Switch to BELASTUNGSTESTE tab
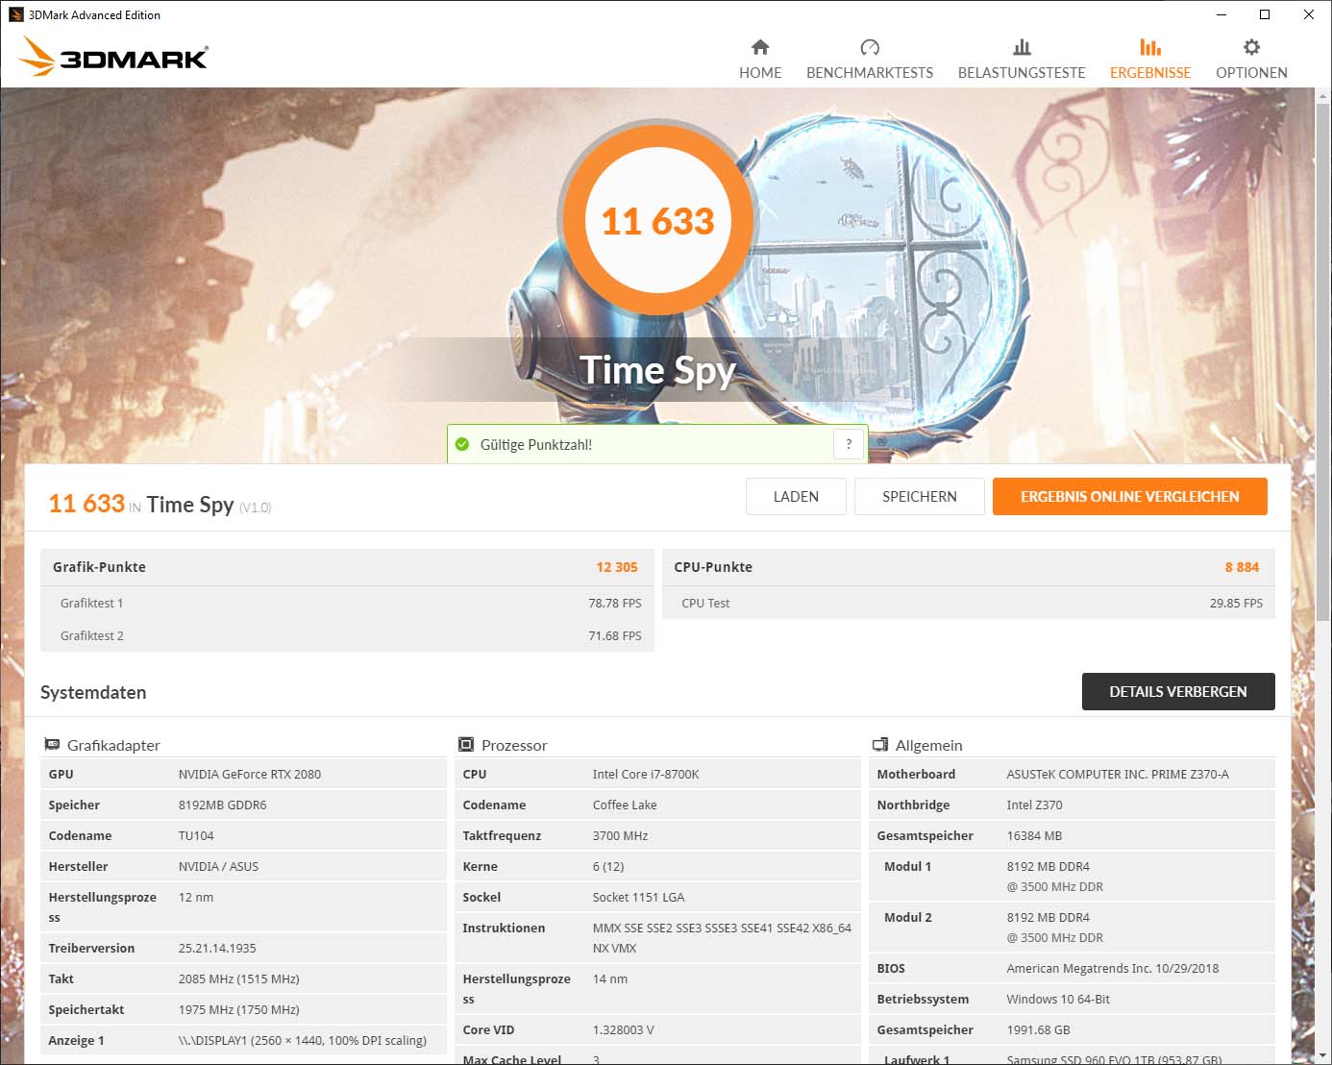This screenshot has width=1332, height=1065. click(x=1022, y=60)
